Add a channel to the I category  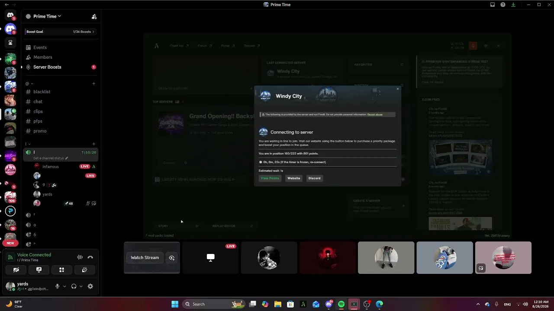[93, 144]
